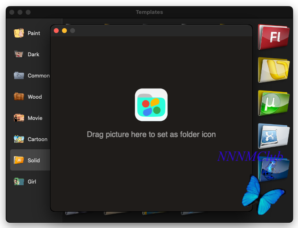This screenshot has height=228, width=298.
Task: Click the Common tag folder icon
Action: (x=19, y=75)
